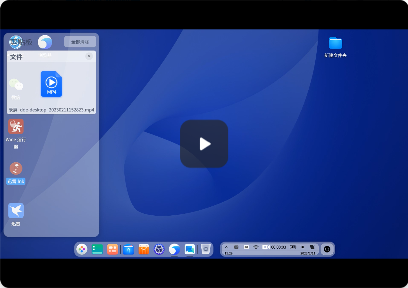The image size is (408, 288).
Task: Open the orange App Store dock icon
Action: tap(144, 249)
